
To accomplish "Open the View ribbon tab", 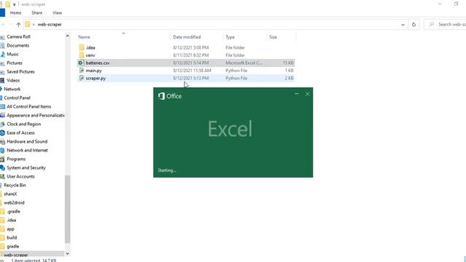I will point(57,13).
